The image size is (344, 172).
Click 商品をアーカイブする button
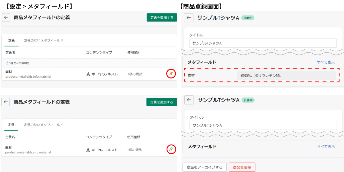point(205,167)
